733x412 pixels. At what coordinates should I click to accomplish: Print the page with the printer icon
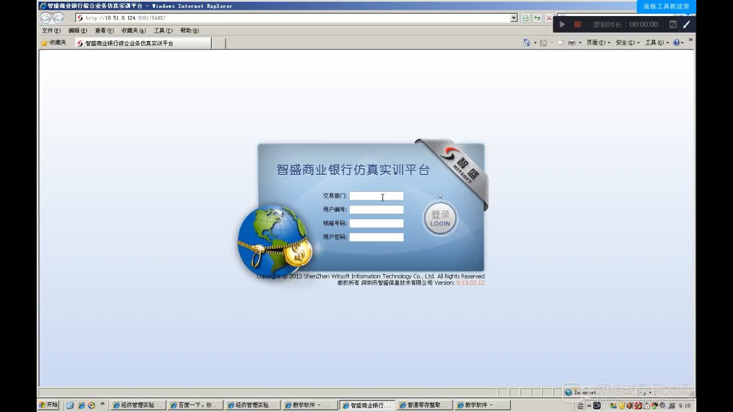[x=572, y=43]
